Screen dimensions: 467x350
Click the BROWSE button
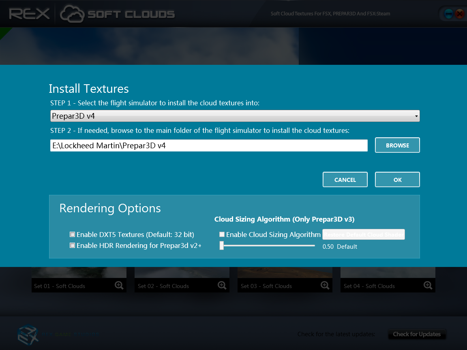point(397,145)
